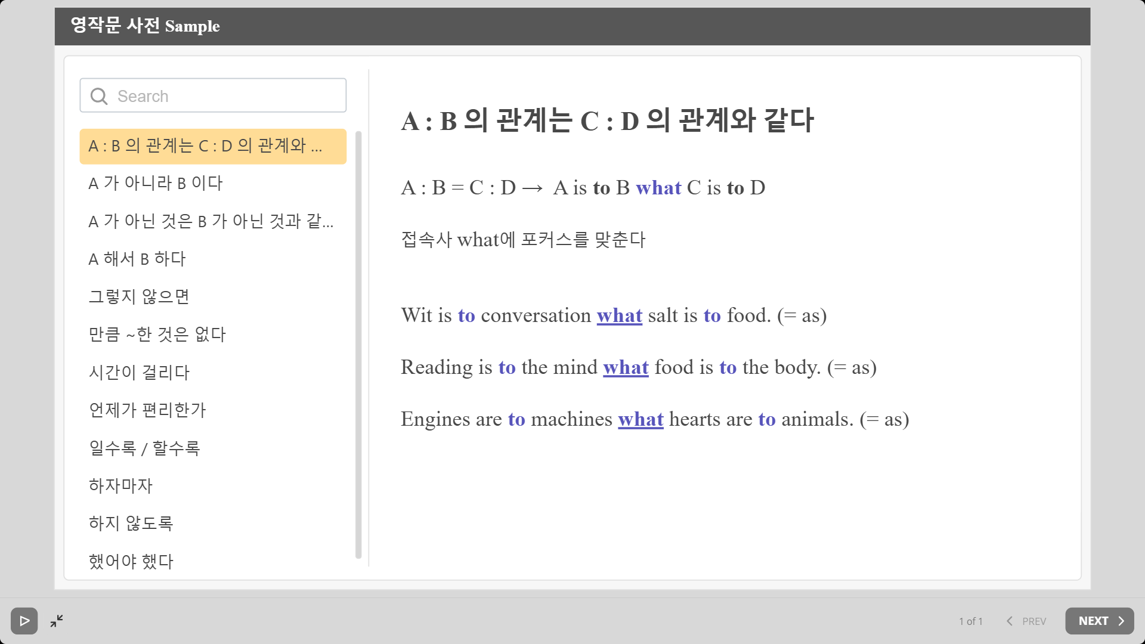
Task: Click 'what' link in Reading sentence
Action: point(626,367)
